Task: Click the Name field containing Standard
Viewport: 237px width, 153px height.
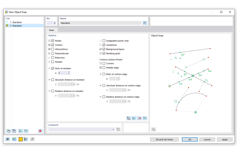Action: 101,23
